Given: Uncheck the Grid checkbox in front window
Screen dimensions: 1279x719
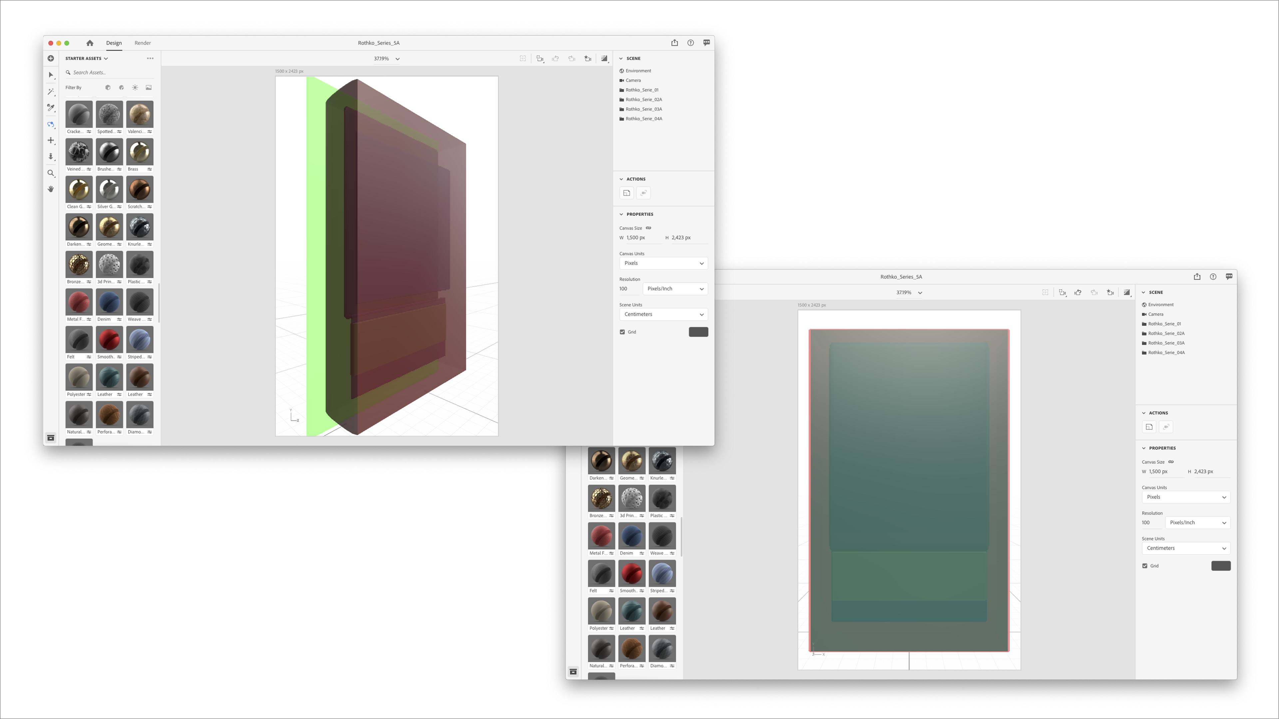Looking at the screenshot, I should click(x=622, y=332).
